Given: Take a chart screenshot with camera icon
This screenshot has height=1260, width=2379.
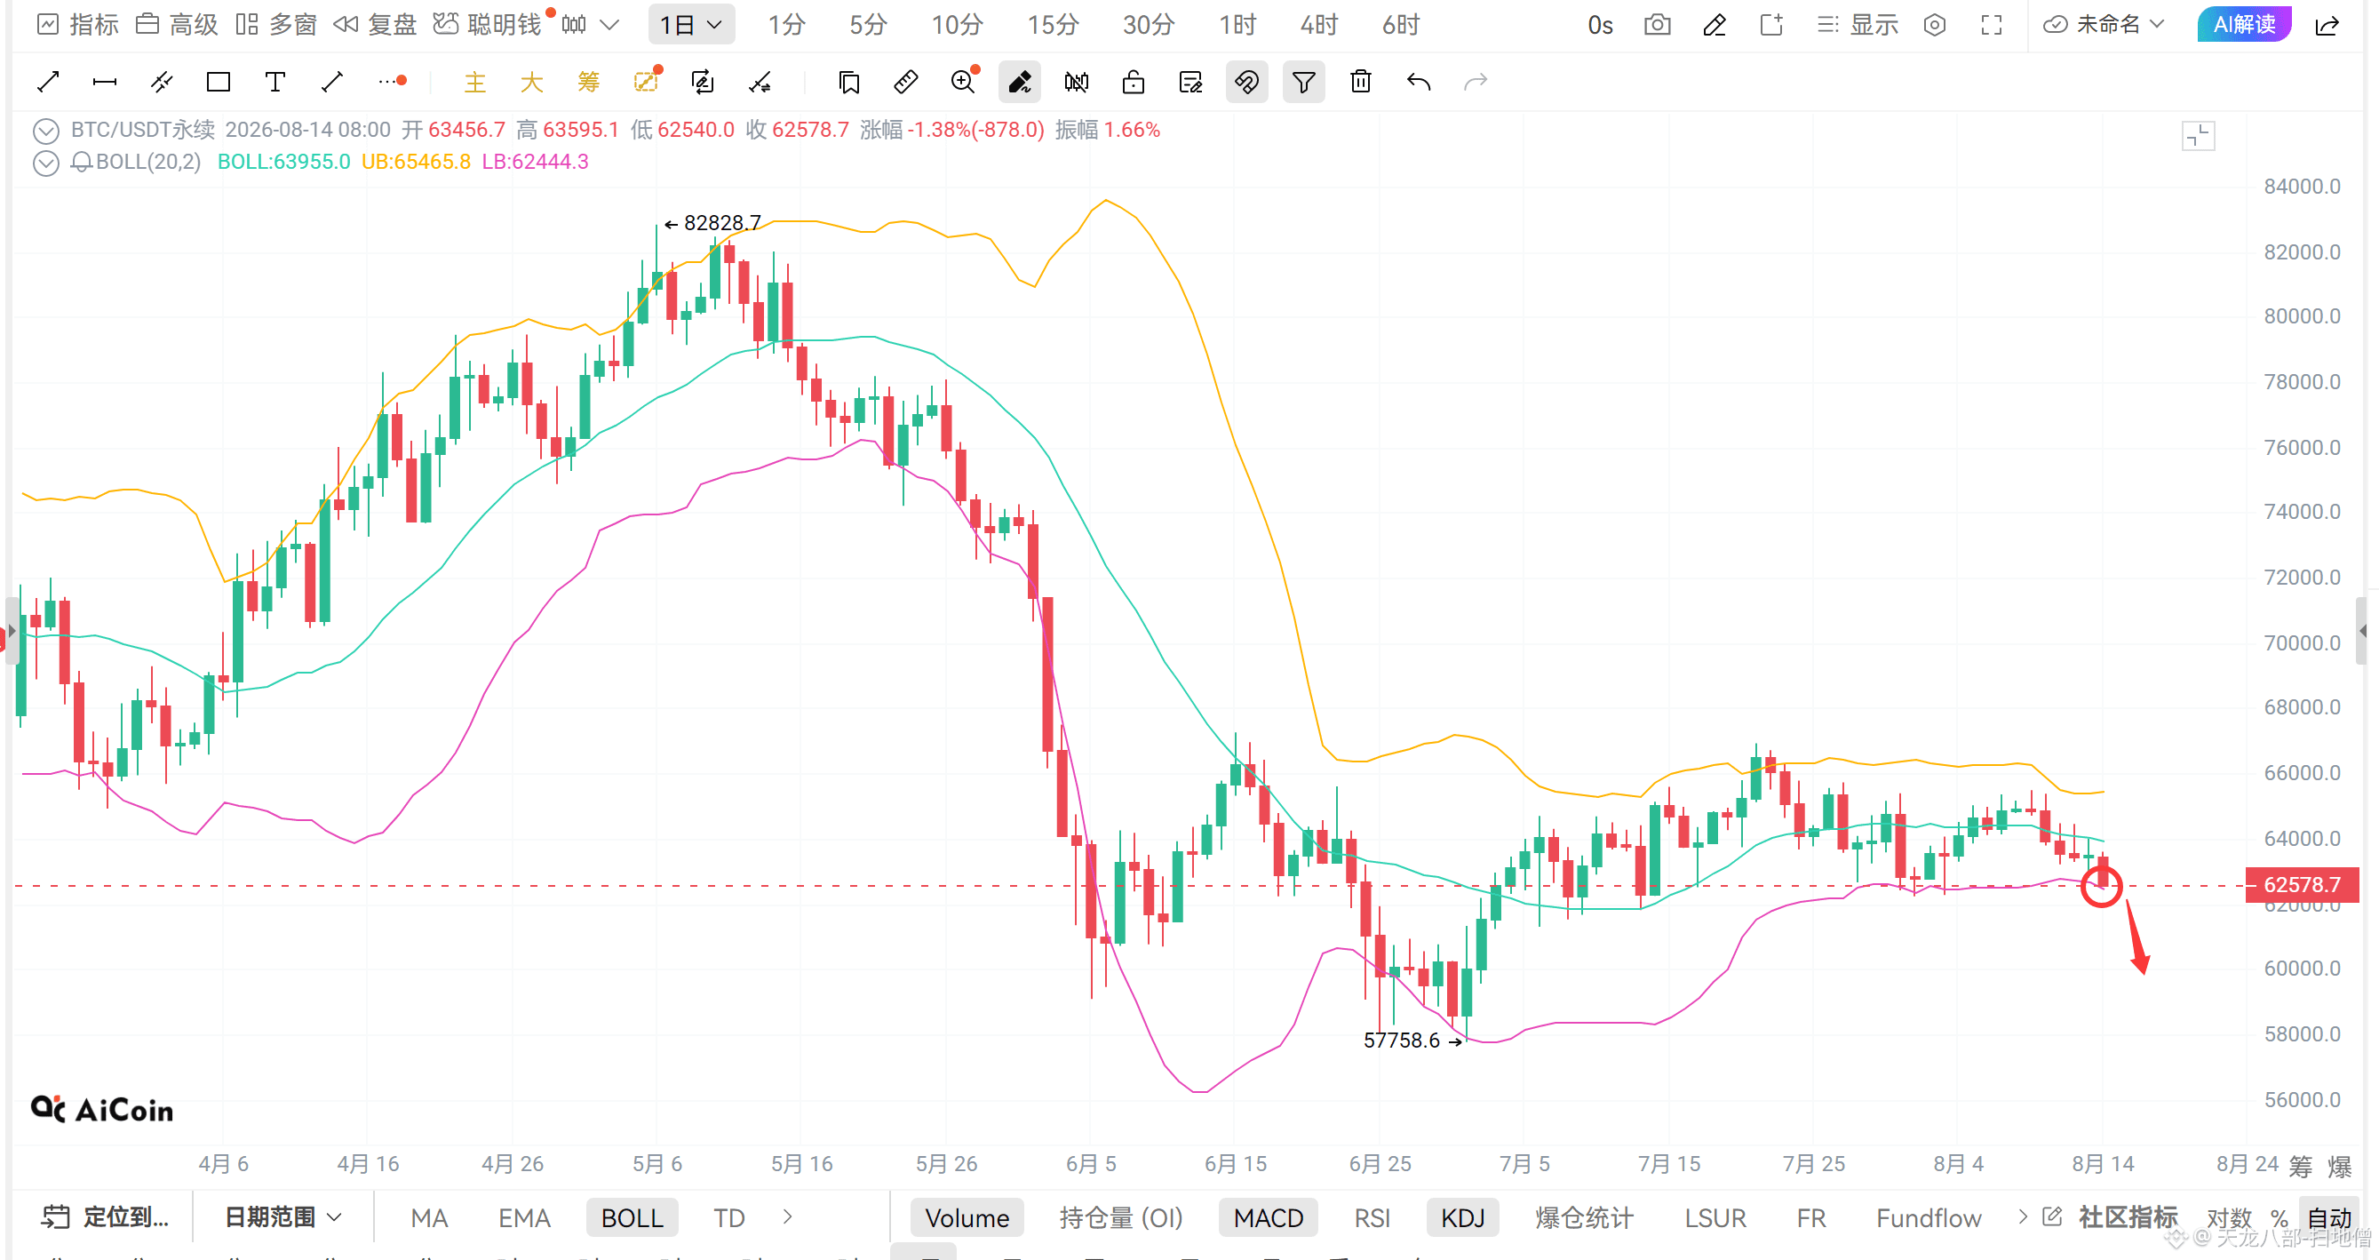Looking at the screenshot, I should pos(1658,25).
